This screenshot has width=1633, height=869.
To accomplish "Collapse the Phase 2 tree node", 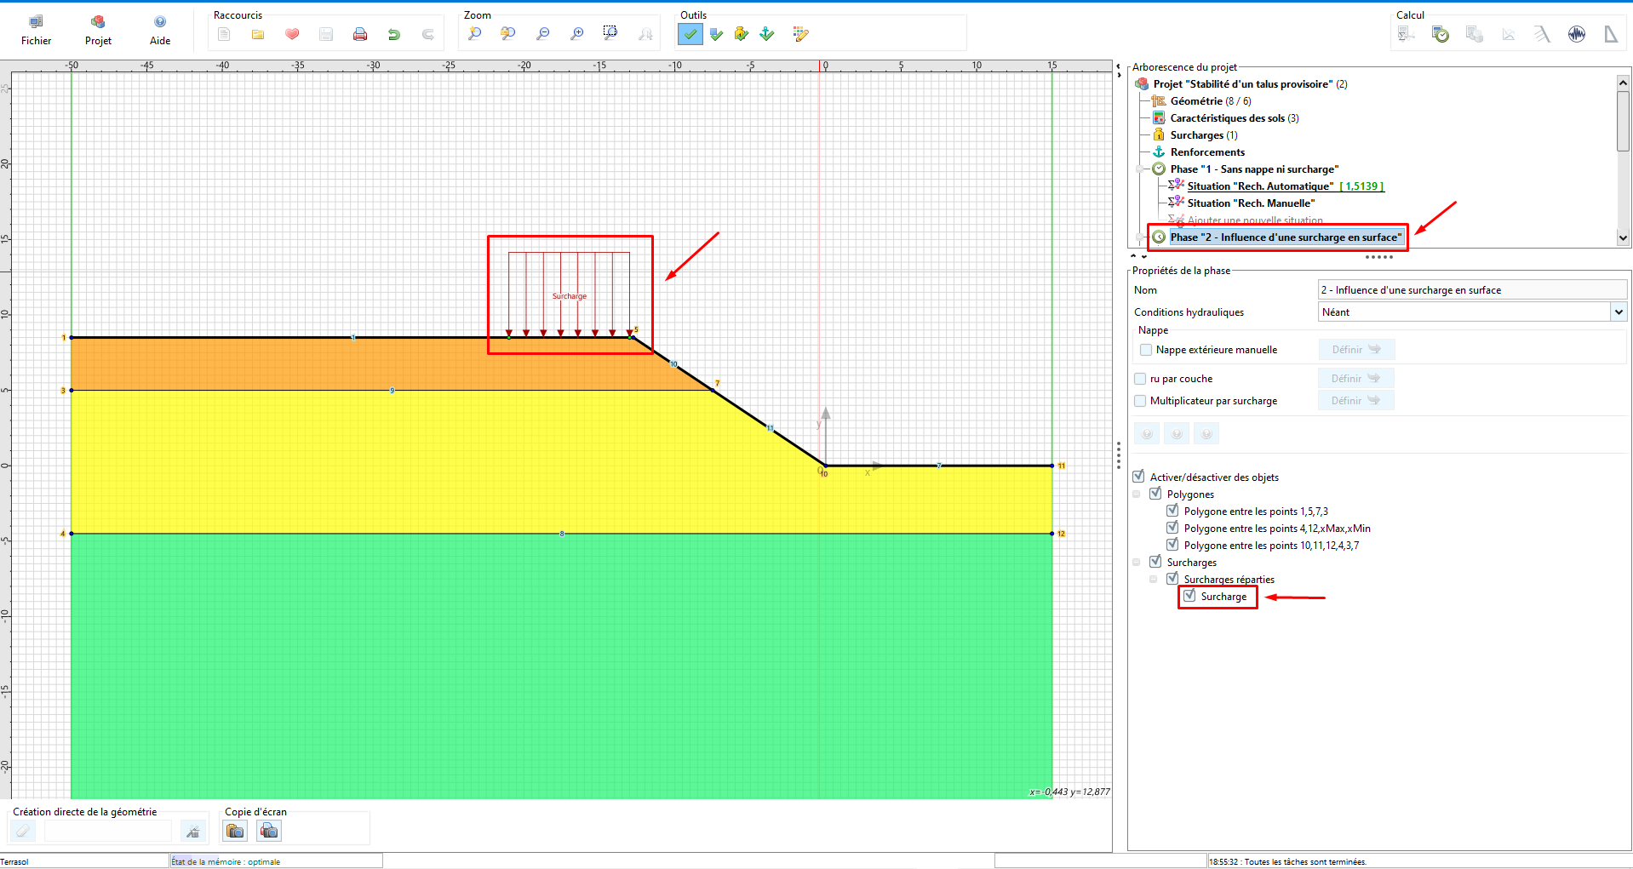I will 1141,237.
